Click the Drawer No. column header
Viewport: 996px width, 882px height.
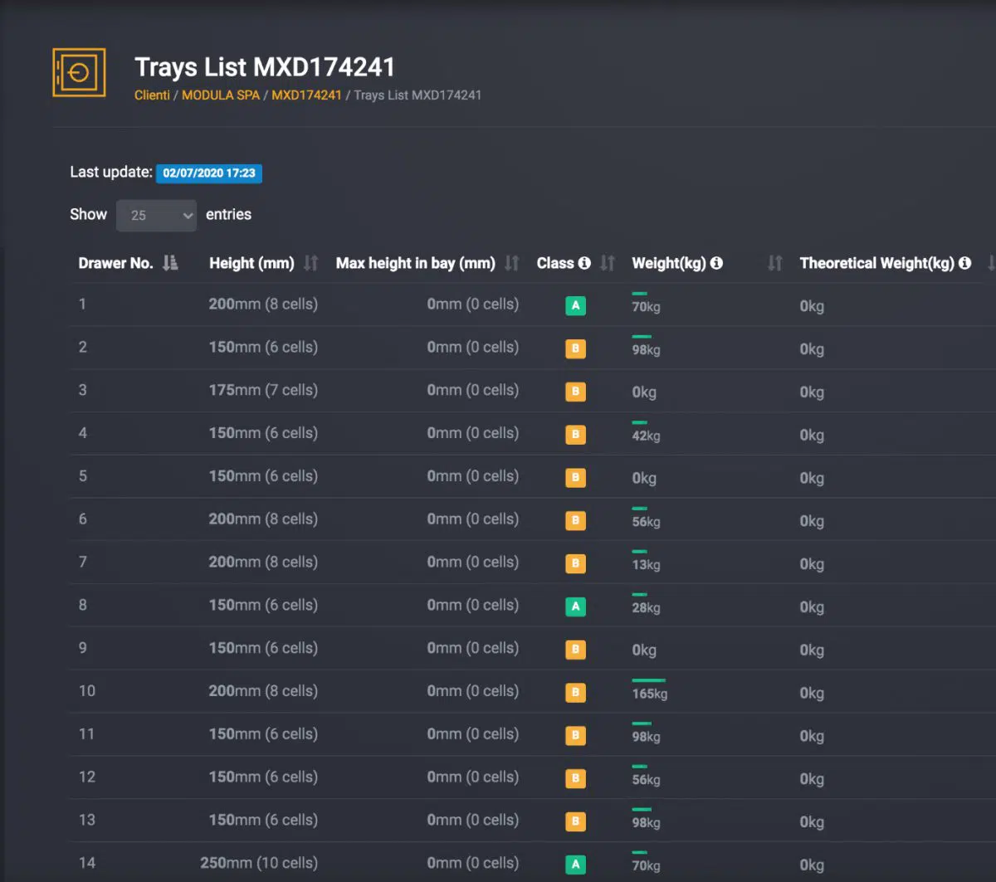coord(115,263)
